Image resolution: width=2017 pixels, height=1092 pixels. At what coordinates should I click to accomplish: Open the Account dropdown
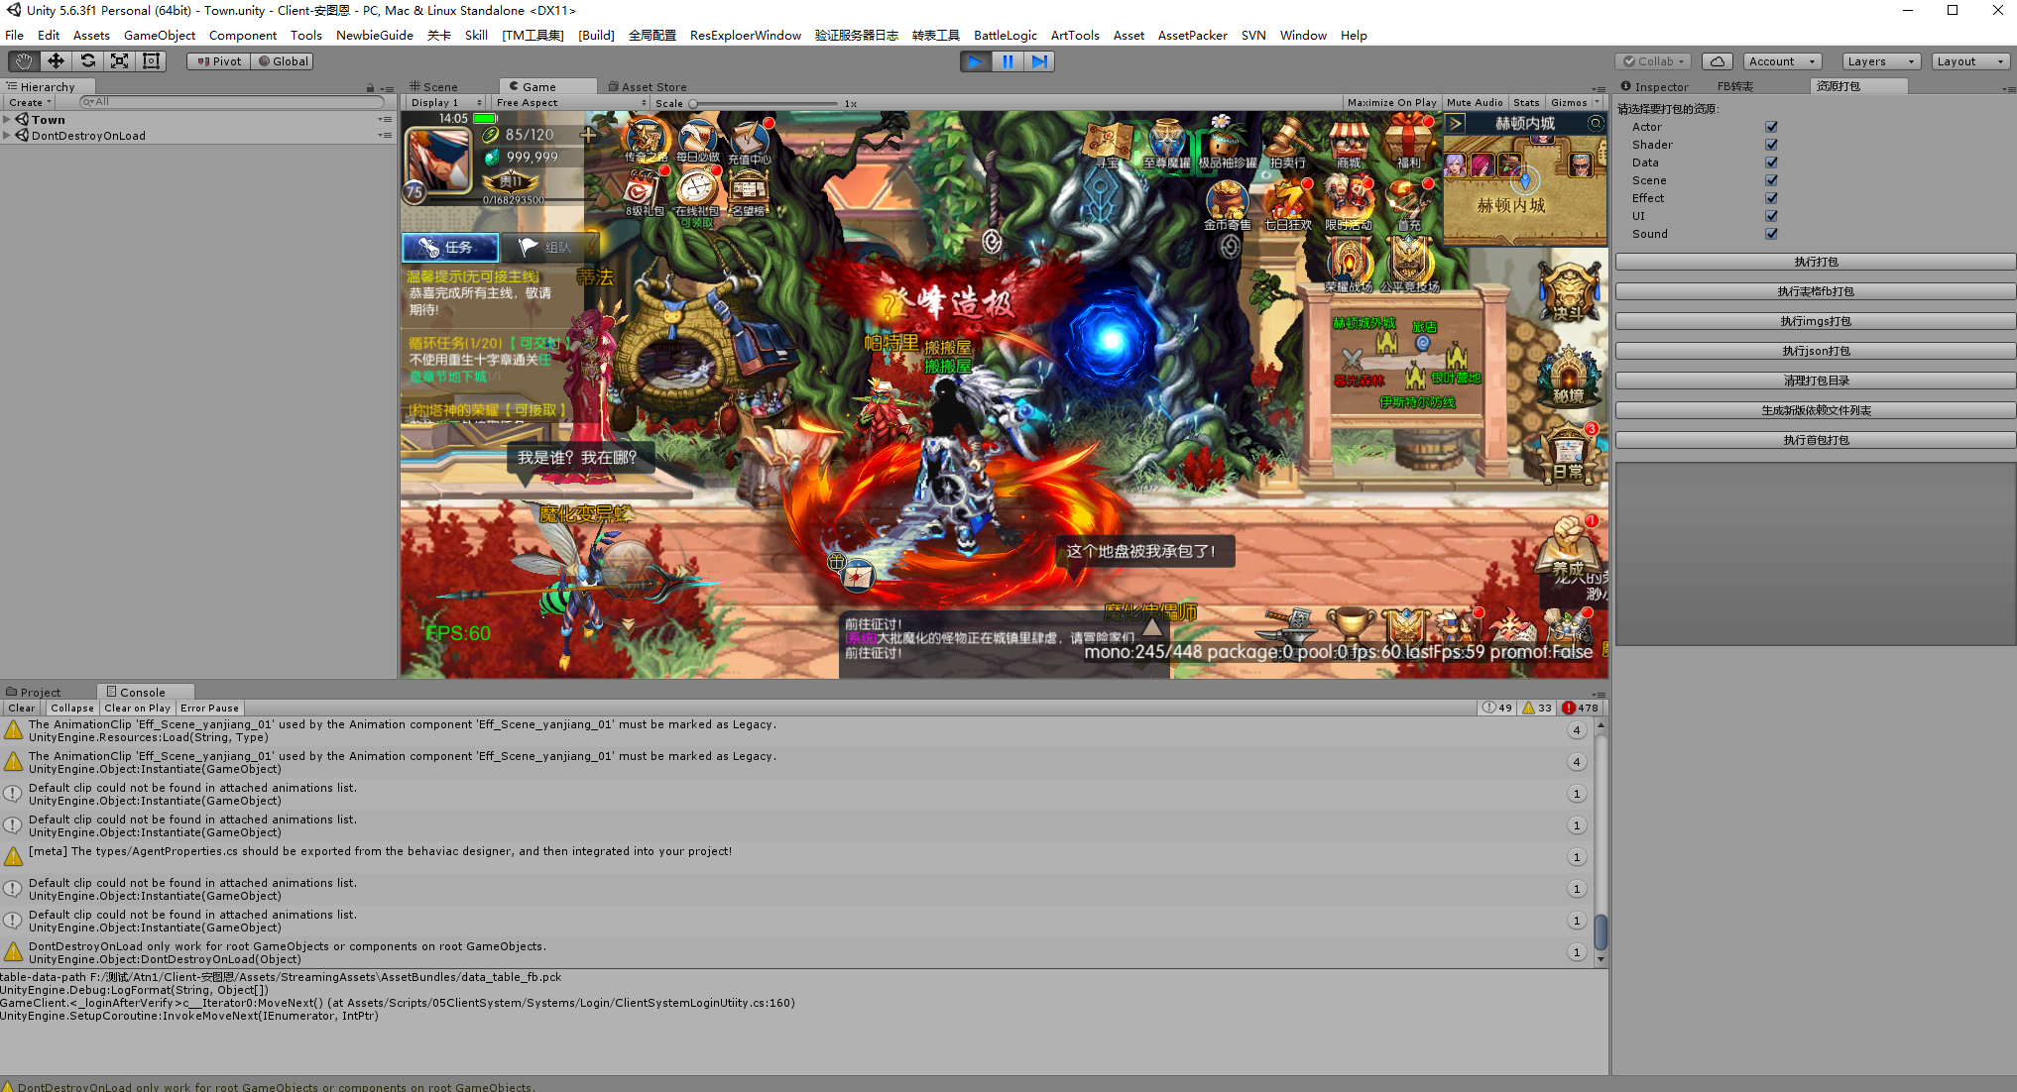(1782, 61)
